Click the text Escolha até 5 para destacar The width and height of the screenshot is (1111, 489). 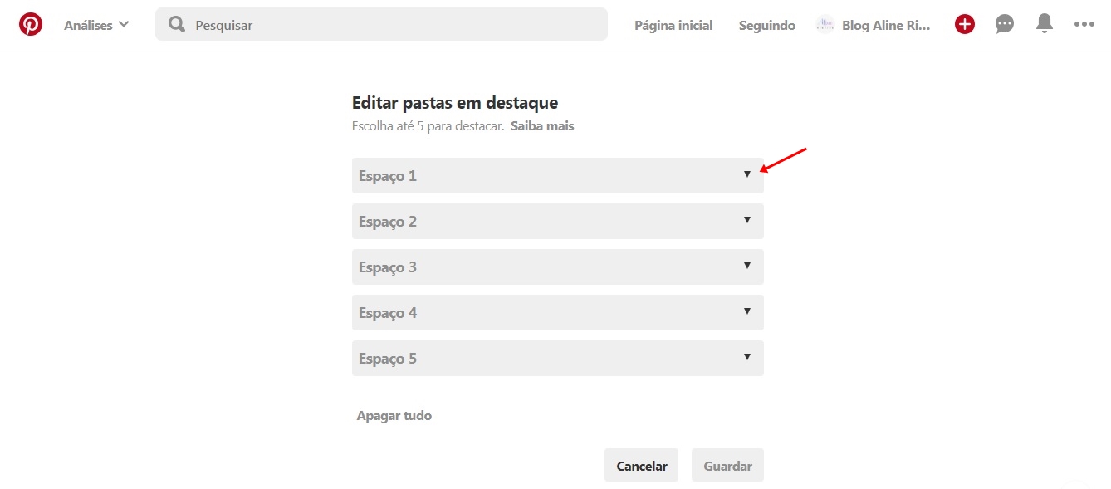point(428,126)
